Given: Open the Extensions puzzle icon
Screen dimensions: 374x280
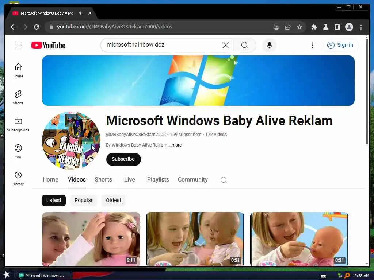Looking at the screenshot, I should pyautogui.click(x=314, y=27).
